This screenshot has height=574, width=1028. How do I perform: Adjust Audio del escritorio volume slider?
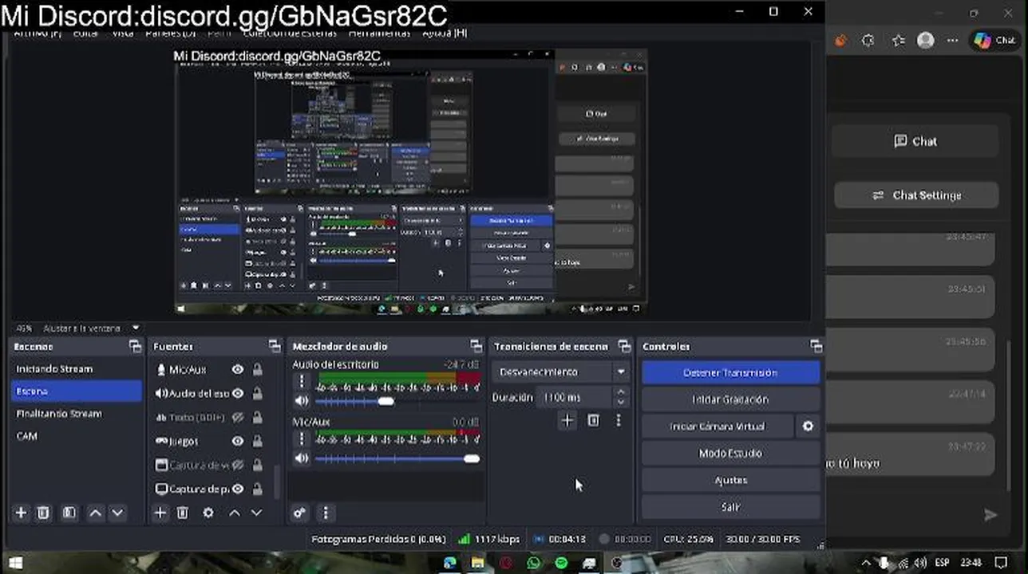coord(386,401)
